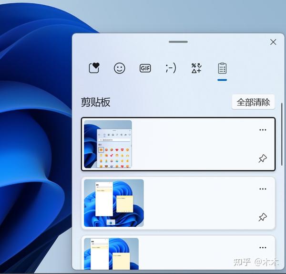The height and width of the screenshot is (274, 286).
Task: Open more options for emoji panel screenshot item
Action: 263,130
